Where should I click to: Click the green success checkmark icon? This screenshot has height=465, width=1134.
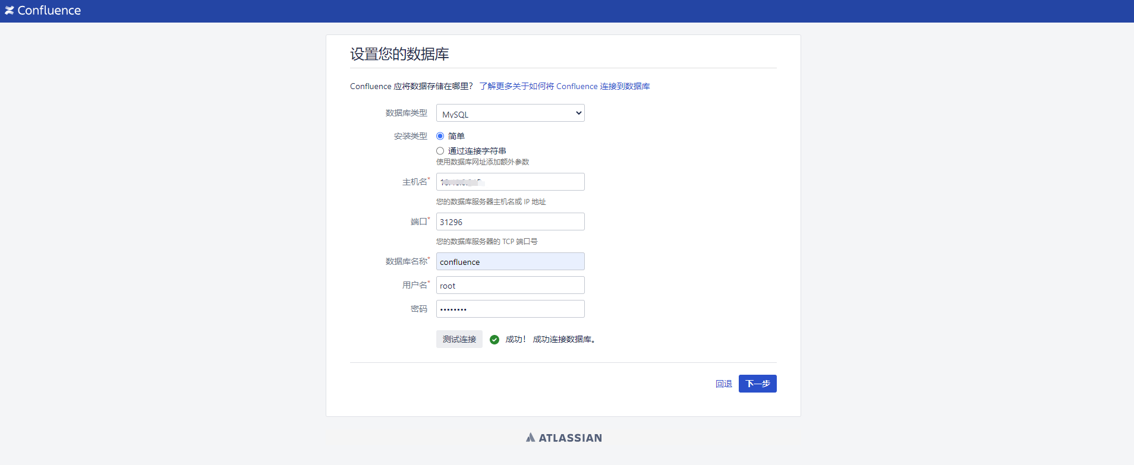tap(494, 340)
